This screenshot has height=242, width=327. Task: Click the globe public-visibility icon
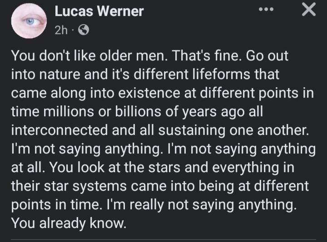click(84, 30)
